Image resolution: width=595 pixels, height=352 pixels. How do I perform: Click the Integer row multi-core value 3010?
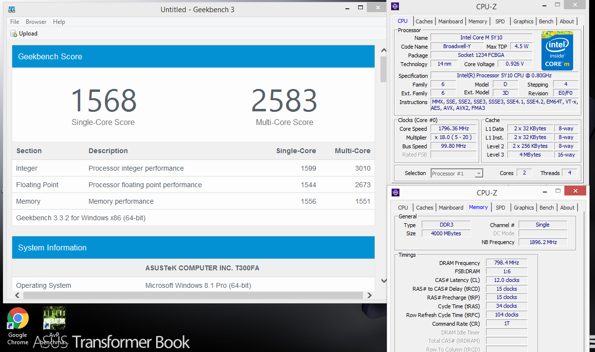pos(362,168)
